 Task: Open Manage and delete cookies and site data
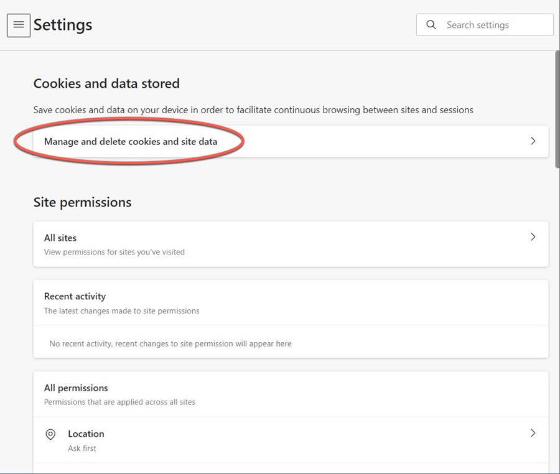[291, 141]
